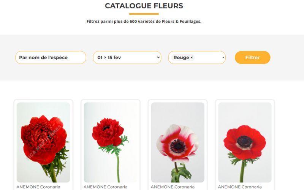The height and width of the screenshot is (190, 304).
Task: Click the ANEMONE Coronaria name under fourth card
Action: point(240,187)
